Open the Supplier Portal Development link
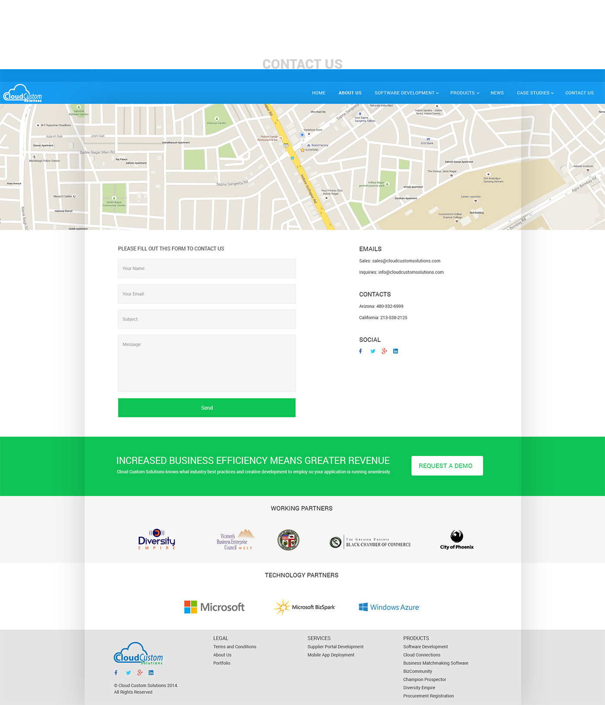This screenshot has height=705, width=605. click(335, 647)
